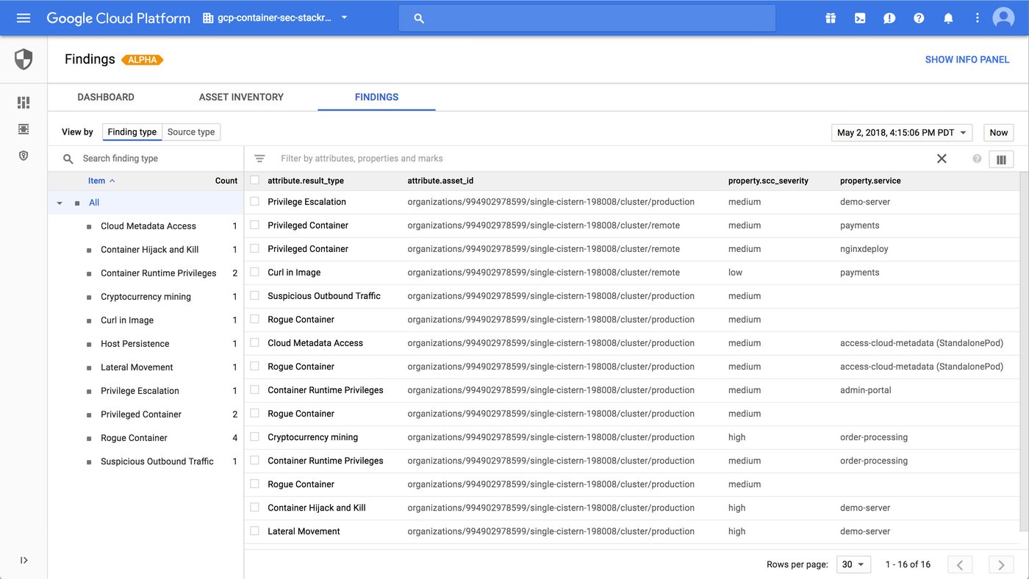Switch to the Asset Inventory tab

[x=241, y=97]
